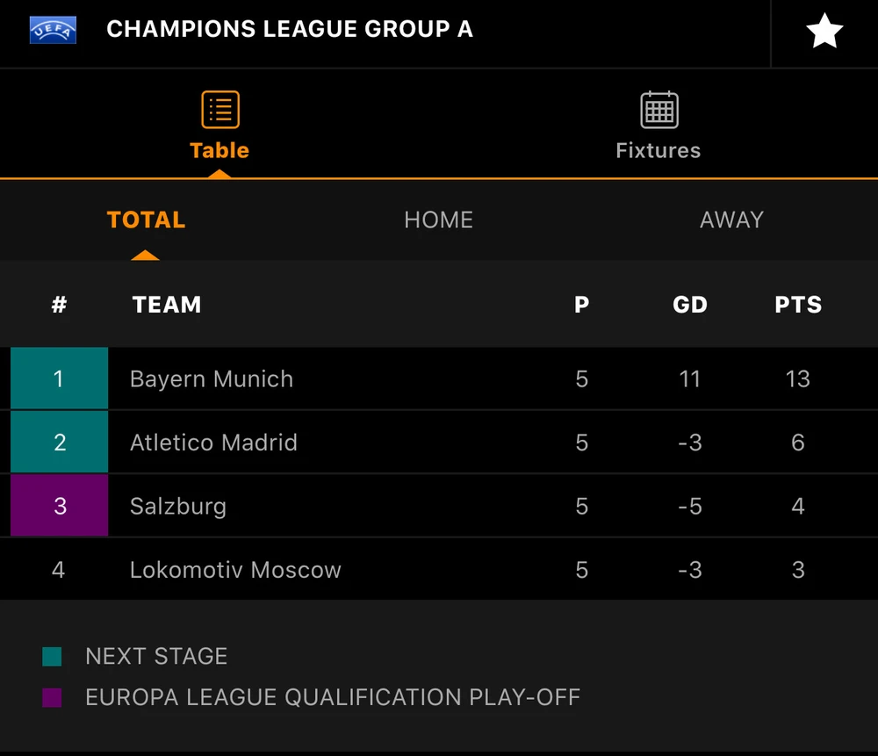Click the purple Europa League legend swatch

point(52,698)
